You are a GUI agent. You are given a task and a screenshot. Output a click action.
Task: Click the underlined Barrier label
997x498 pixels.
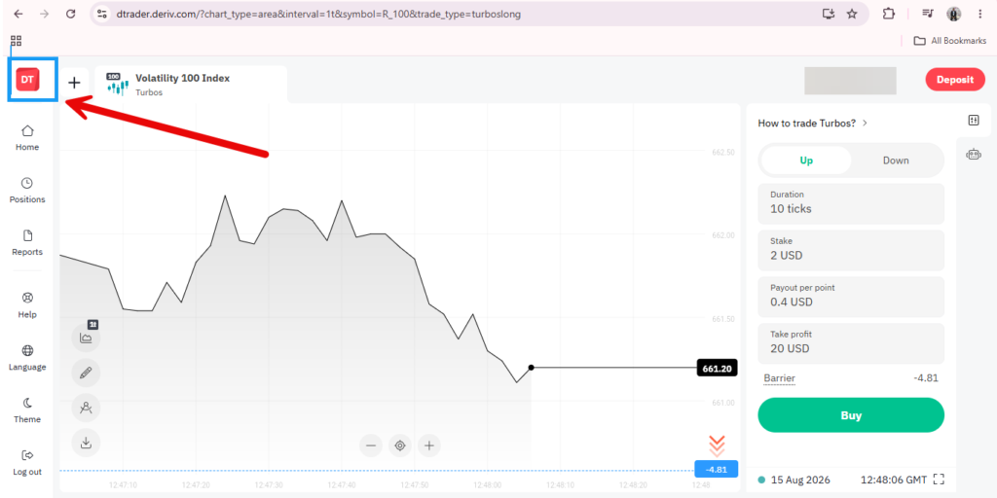click(x=780, y=378)
